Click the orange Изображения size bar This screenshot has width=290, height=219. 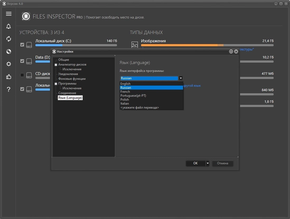pos(207,45)
